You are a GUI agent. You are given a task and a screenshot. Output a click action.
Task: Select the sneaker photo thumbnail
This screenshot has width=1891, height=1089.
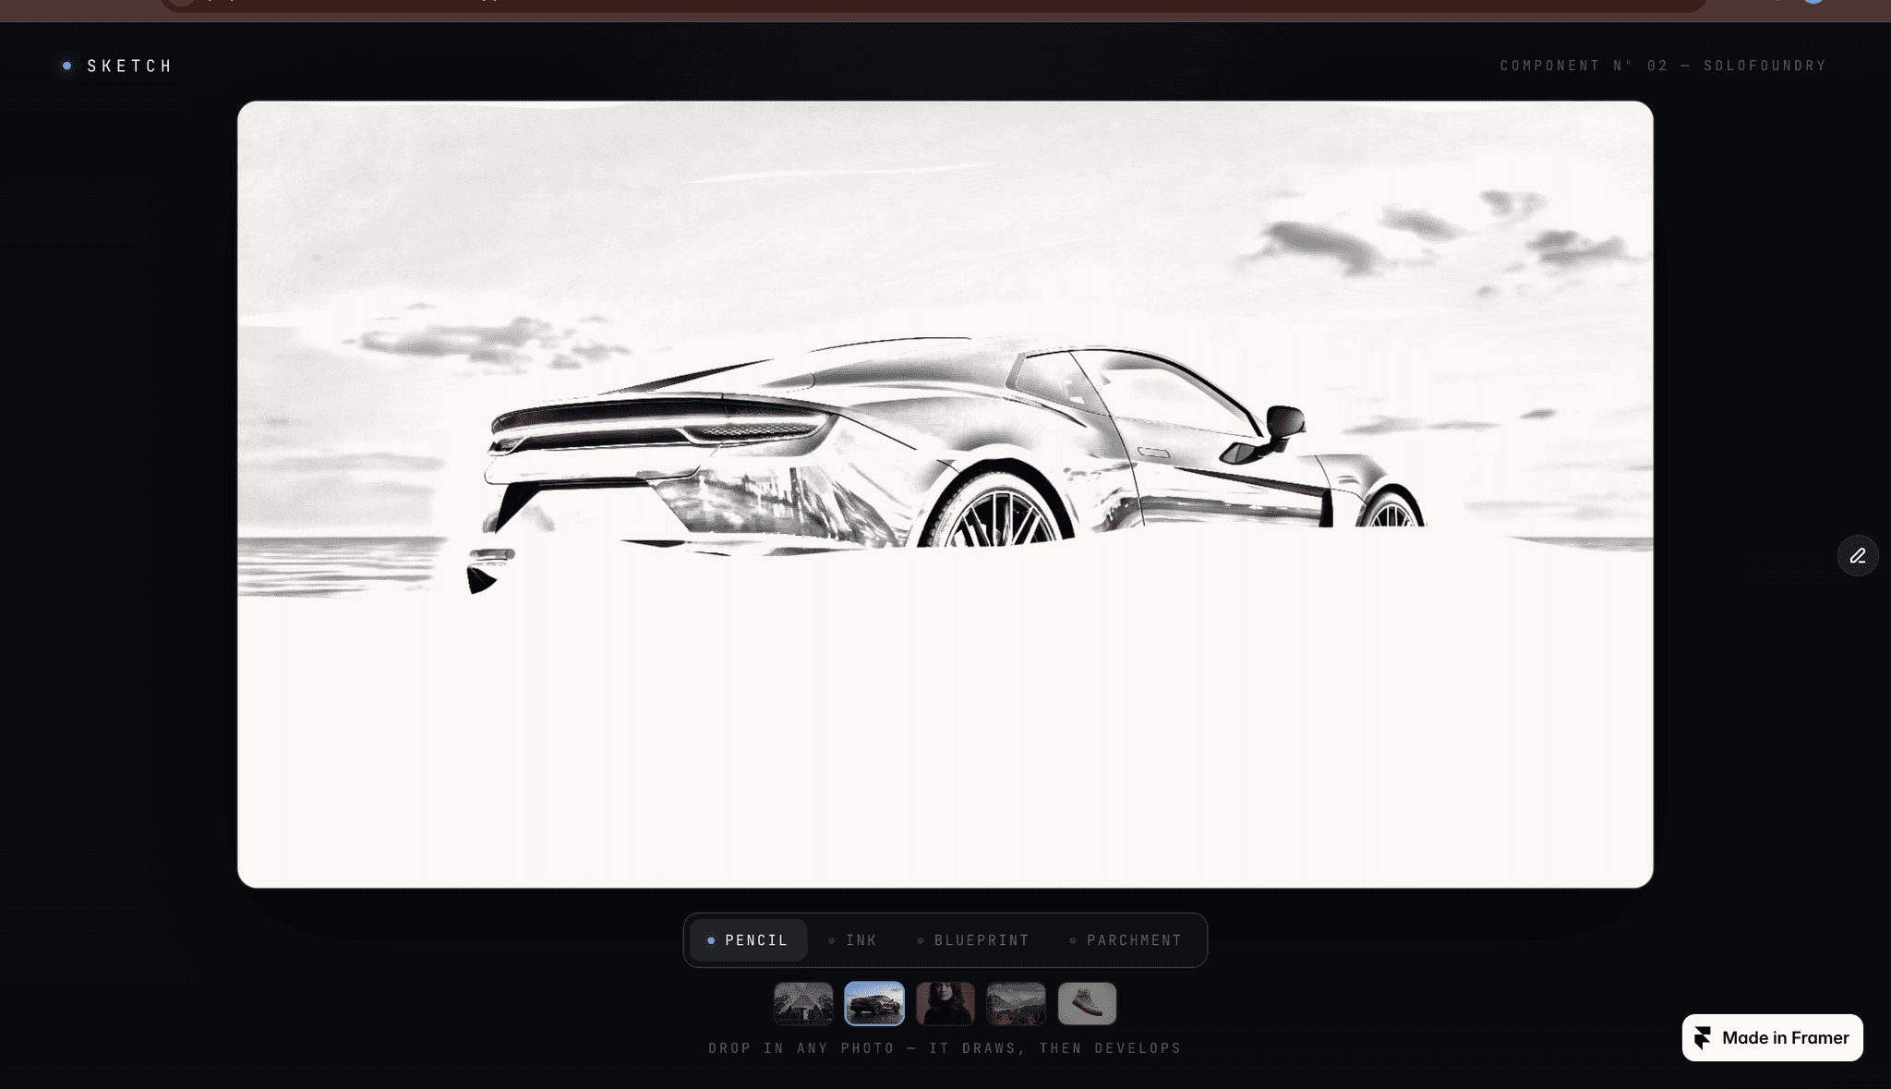click(1087, 1004)
